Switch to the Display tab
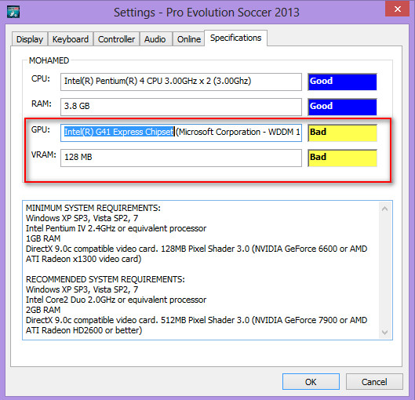415x400 pixels. click(30, 39)
